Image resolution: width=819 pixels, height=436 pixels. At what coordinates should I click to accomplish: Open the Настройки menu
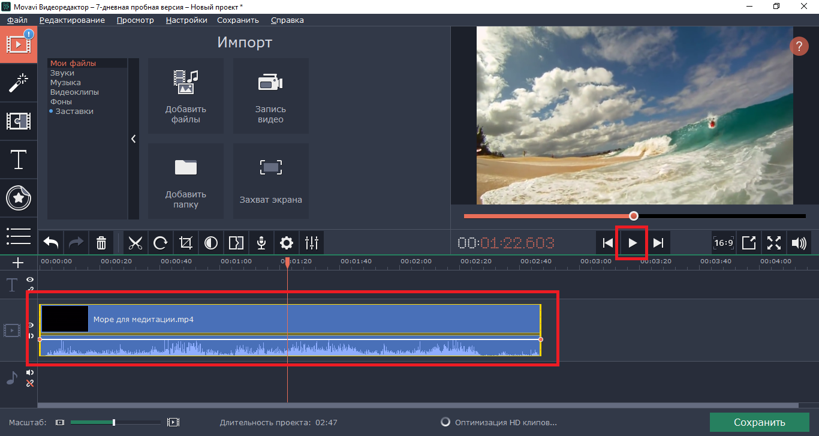pos(186,20)
